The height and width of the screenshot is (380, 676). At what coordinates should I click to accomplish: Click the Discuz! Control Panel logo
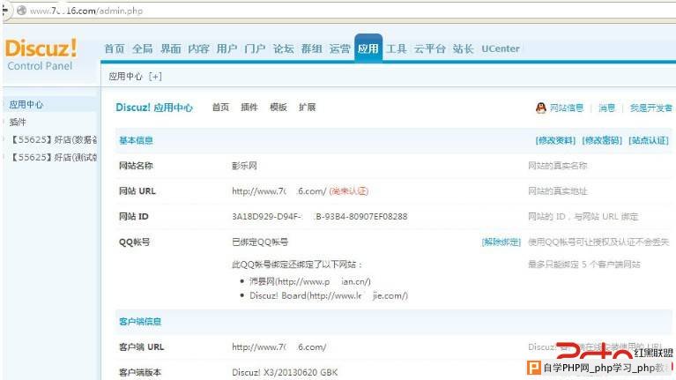pyautogui.click(x=41, y=55)
